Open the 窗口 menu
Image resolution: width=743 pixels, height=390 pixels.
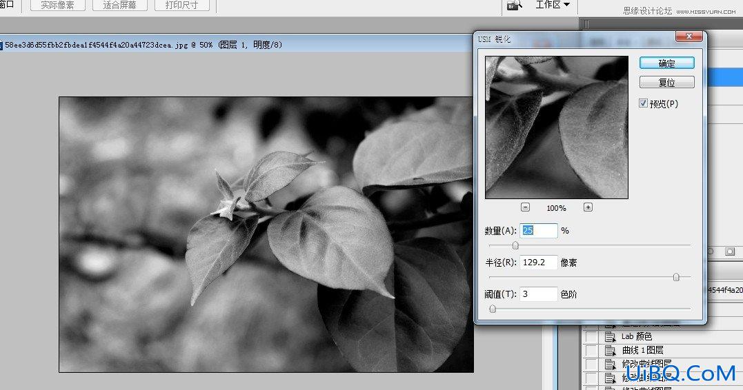[7, 5]
